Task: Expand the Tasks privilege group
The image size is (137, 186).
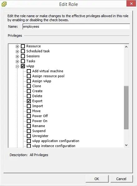Action: 17,61
